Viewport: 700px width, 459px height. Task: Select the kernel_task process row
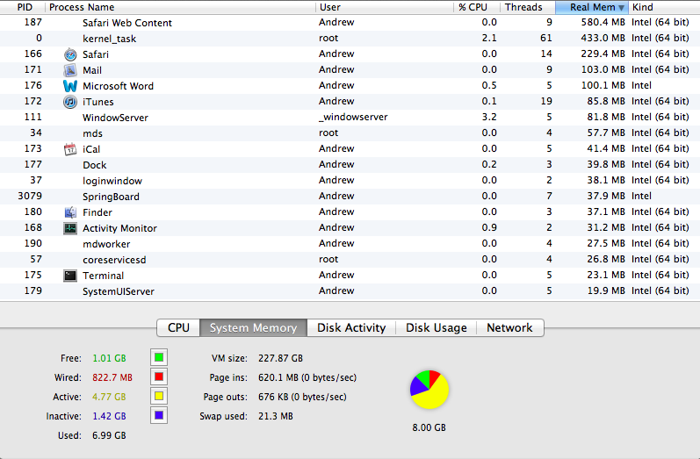350,39
